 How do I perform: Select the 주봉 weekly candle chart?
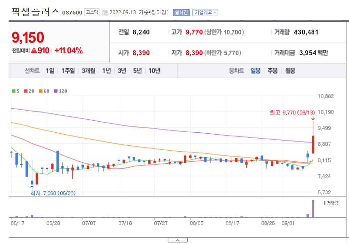click(272, 71)
